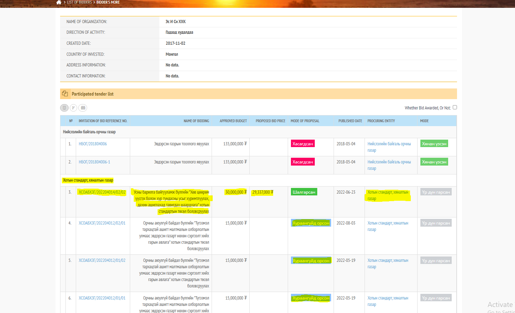515x313 pixels.
Task: Open tender ХСОАБХЗГ/202204014/02/02 link
Action: 102,192
